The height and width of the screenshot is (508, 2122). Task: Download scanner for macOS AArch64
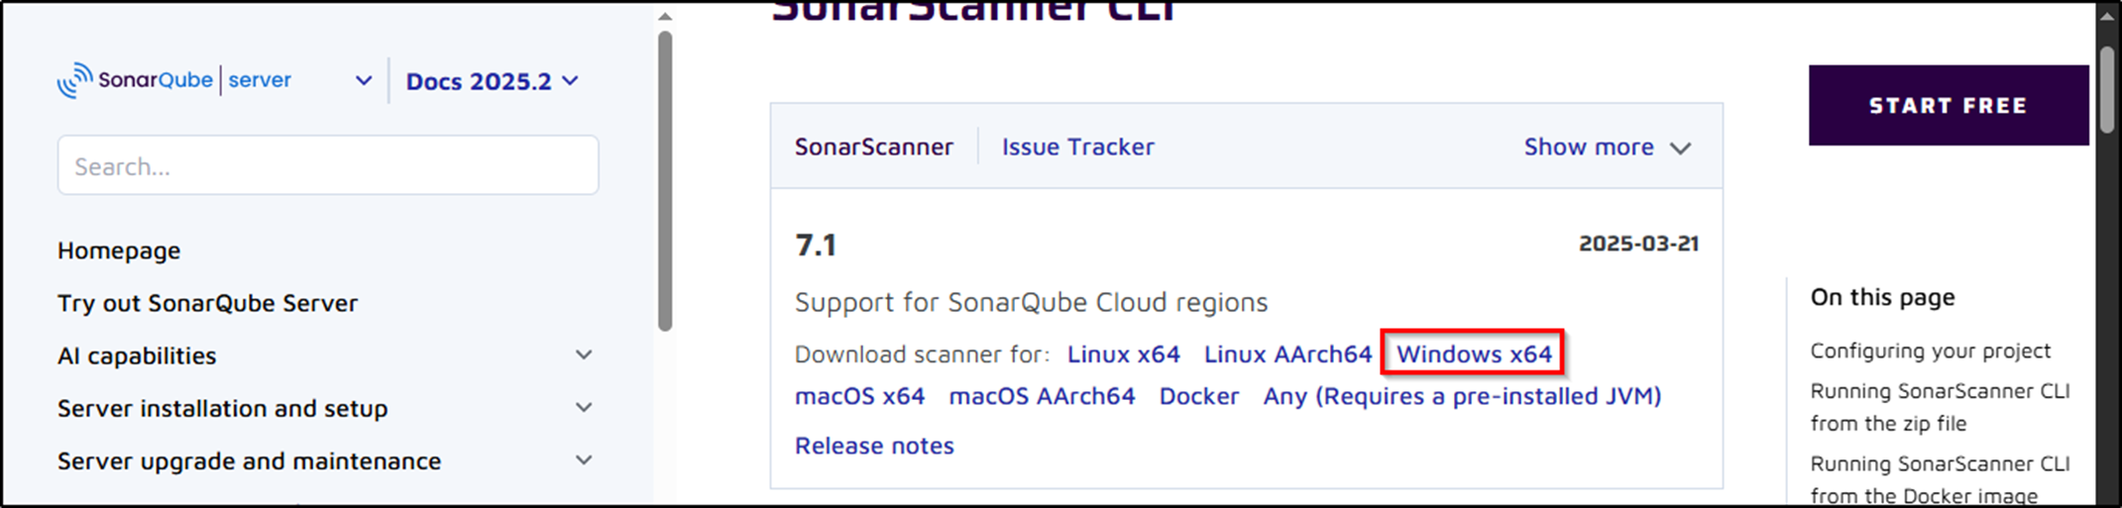click(1042, 396)
